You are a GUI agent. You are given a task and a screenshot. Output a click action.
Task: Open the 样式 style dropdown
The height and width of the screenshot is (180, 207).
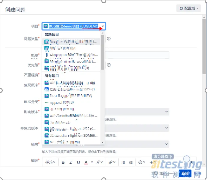click(50, 162)
